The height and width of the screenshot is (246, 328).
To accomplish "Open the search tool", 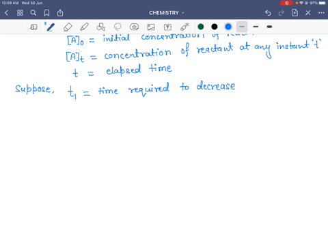I will (x=33, y=13).
